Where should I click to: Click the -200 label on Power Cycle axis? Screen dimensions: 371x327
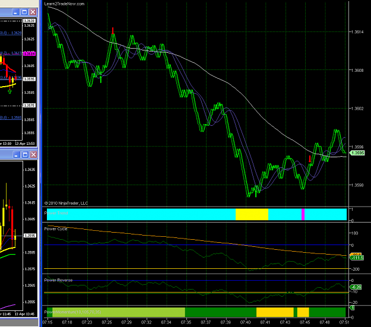[x=355, y=269]
